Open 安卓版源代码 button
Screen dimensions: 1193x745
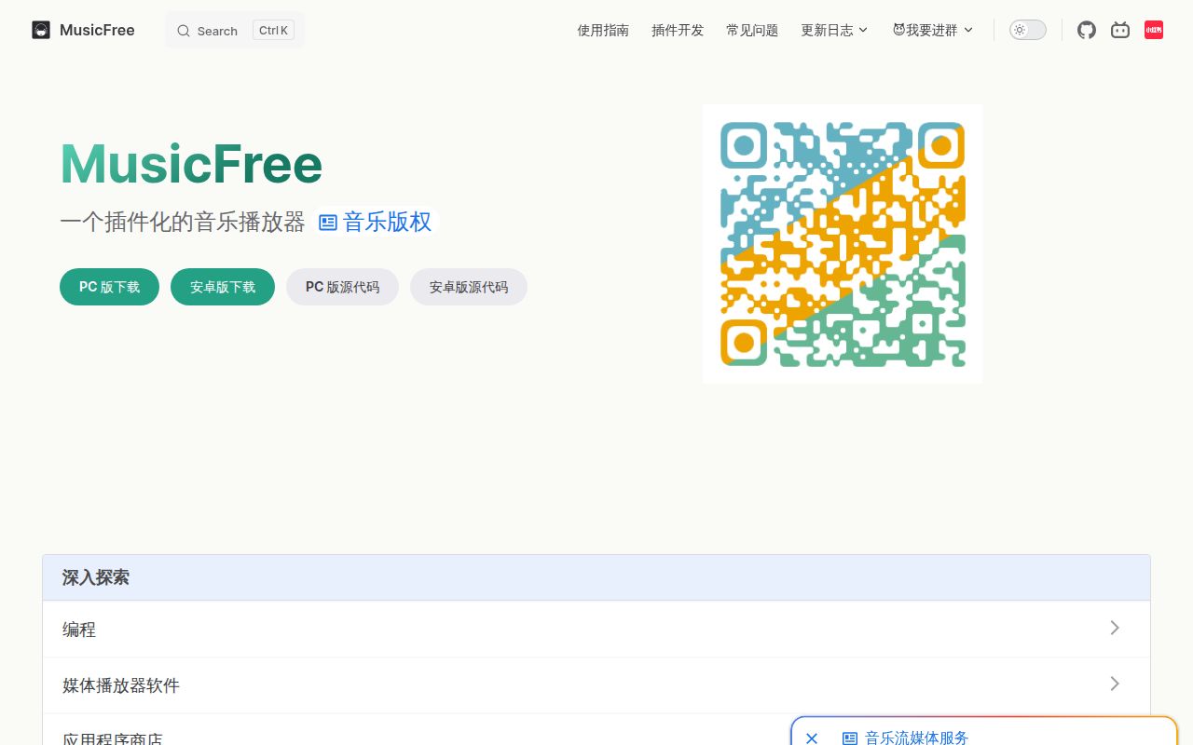point(469,287)
